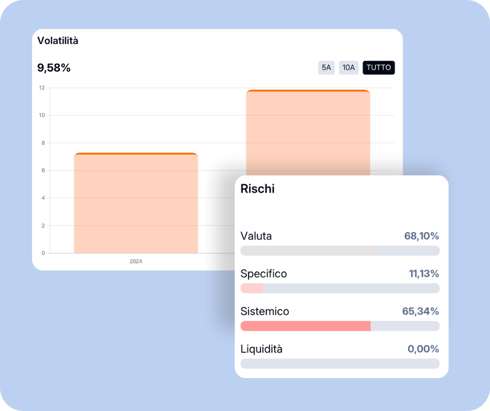Click the TUTTO range toggle
Screen dimensions: 490x411
379,68
